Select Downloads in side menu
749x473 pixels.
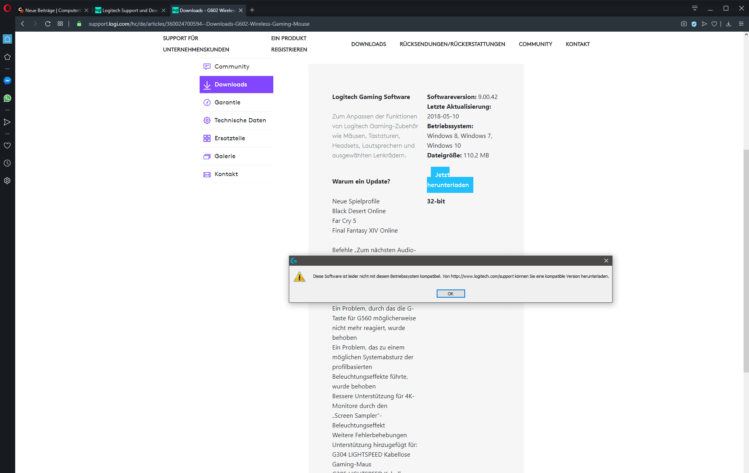pyautogui.click(x=236, y=85)
